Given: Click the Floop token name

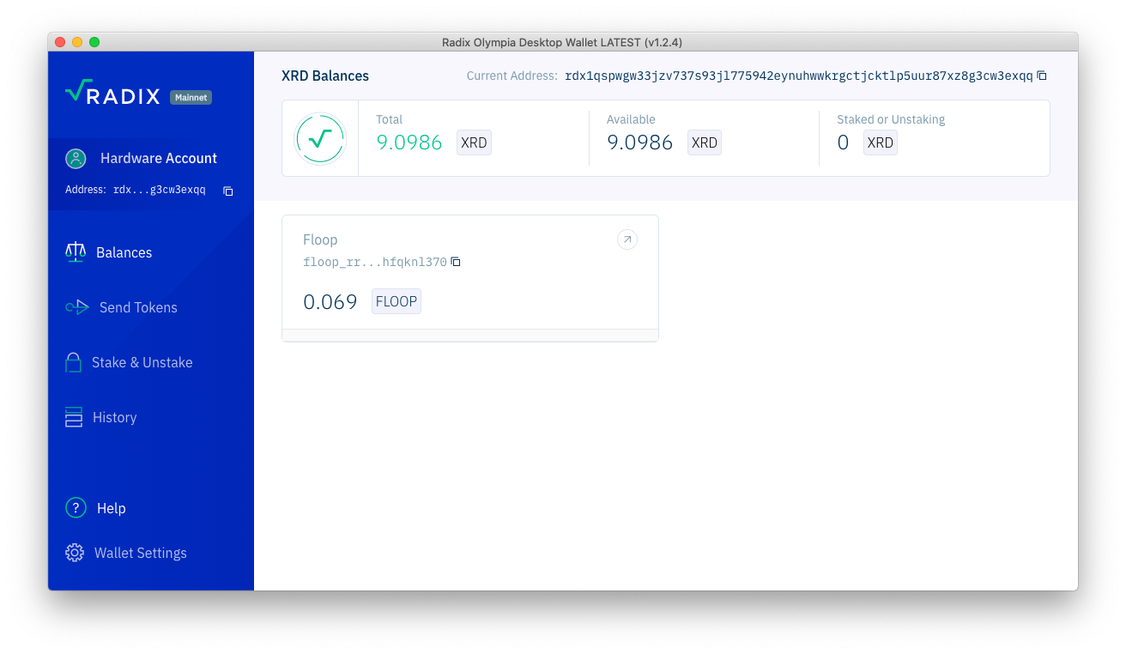Looking at the screenshot, I should (x=320, y=239).
